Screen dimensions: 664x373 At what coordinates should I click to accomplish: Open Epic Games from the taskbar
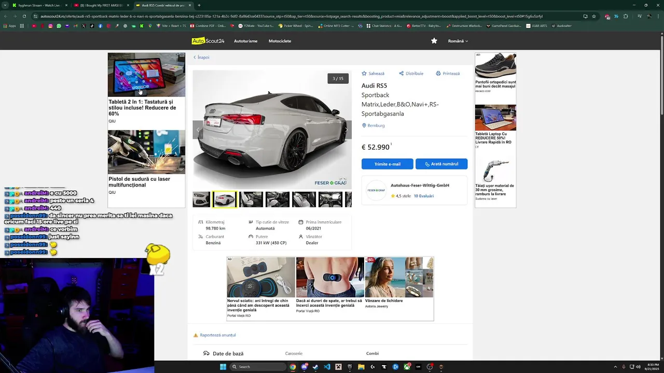click(350, 367)
